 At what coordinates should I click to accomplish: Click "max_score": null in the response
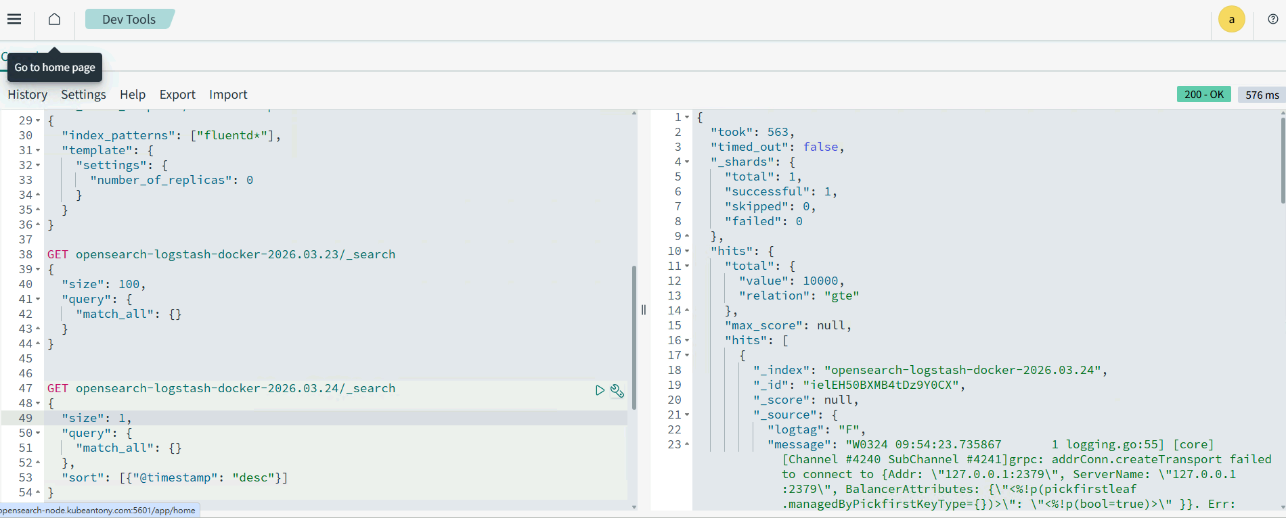(x=789, y=325)
